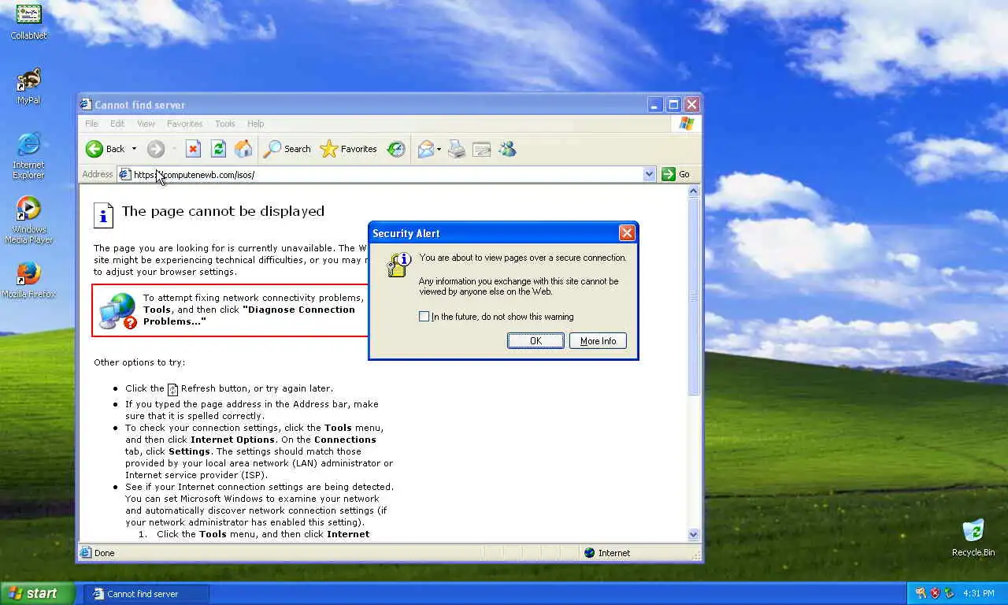The image size is (1008, 605).
Task: Click the page's vertical scrollbar thumb
Action: point(694,295)
